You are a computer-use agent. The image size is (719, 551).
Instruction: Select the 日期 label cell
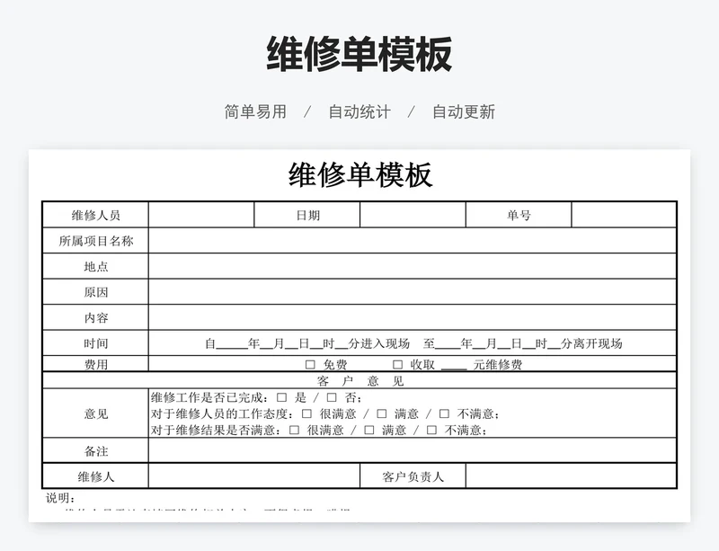click(x=307, y=215)
